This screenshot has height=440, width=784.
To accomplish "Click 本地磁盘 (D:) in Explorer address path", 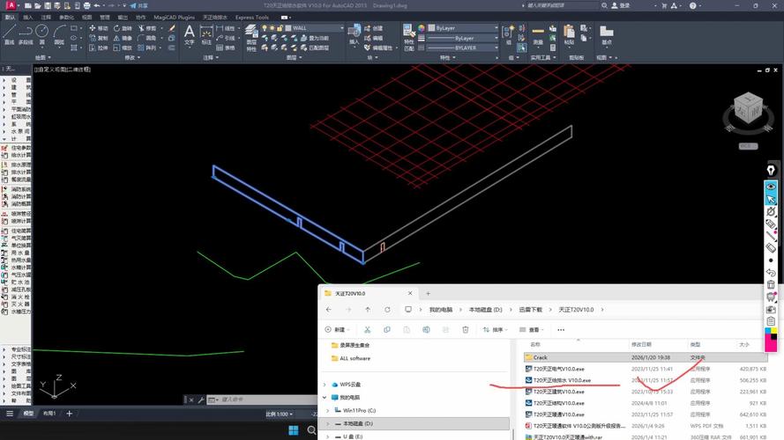I will [486, 310].
